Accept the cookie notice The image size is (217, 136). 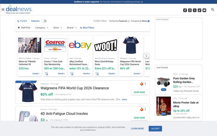(155, 129)
